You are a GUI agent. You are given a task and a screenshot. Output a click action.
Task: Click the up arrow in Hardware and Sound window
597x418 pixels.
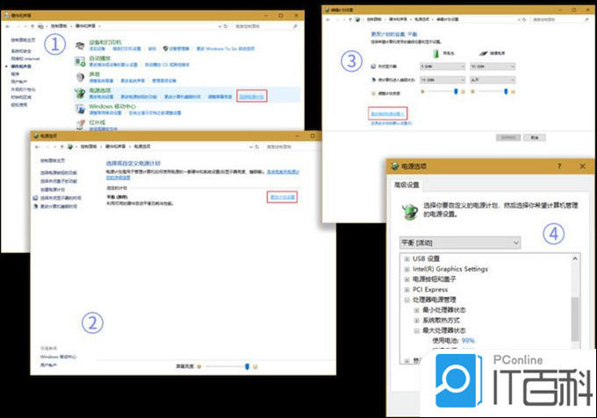tap(32, 26)
